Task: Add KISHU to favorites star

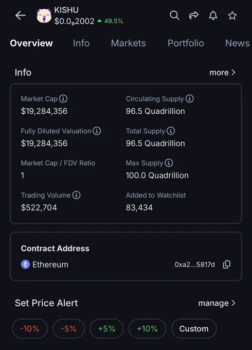Action: pyautogui.click(x=232, y=15)
